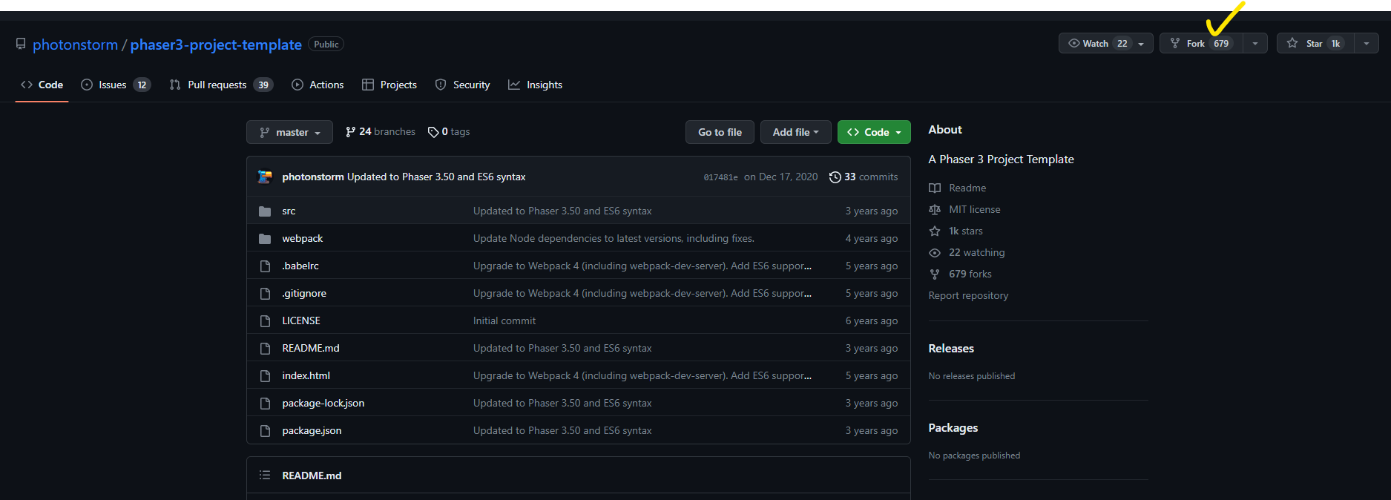This screenshot has width=1391, height=500.
Task: Expand the Fork options dropdown arrow
Action: tap(1255, 44)
